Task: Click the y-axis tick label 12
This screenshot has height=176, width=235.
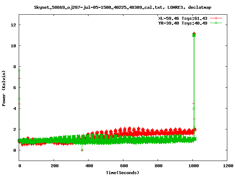Action: tap(13, 25)
